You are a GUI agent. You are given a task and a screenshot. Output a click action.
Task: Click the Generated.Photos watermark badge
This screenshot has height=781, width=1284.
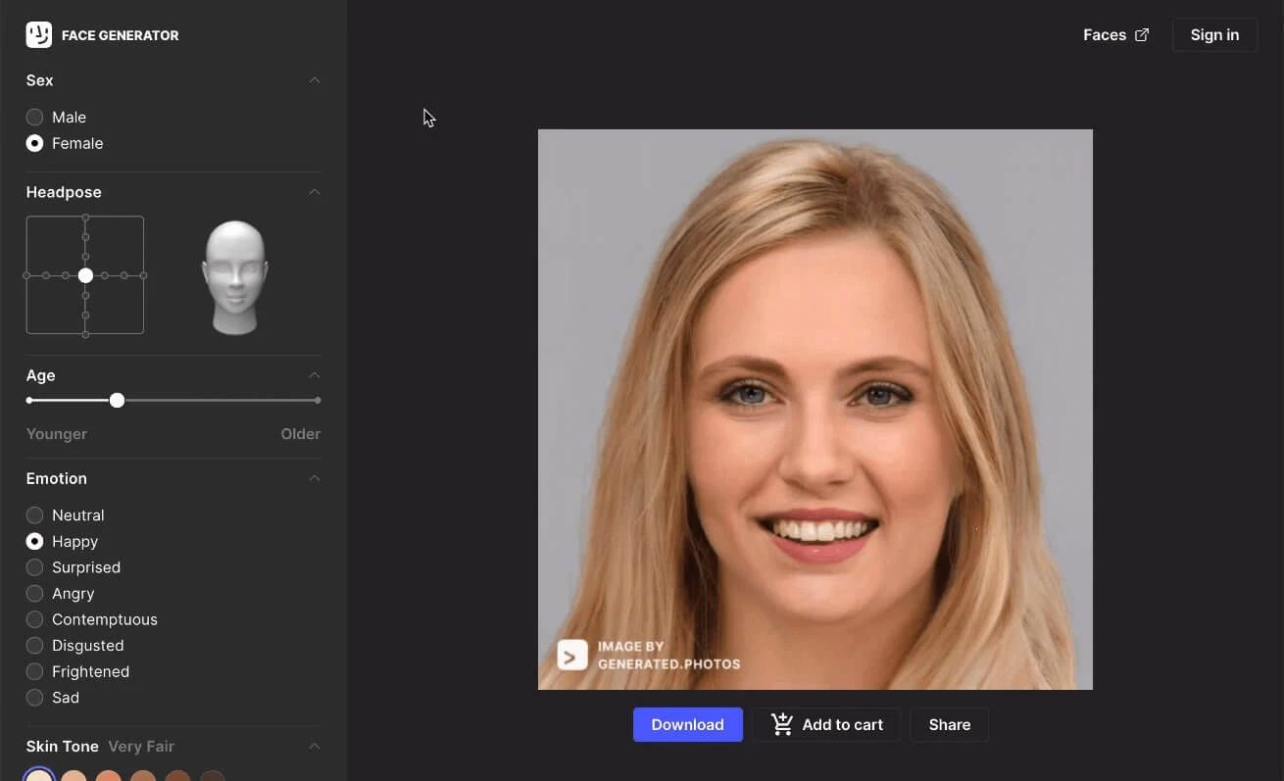coord(572,655)
